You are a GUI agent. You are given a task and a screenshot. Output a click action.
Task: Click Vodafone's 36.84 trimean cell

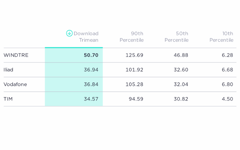91,84
